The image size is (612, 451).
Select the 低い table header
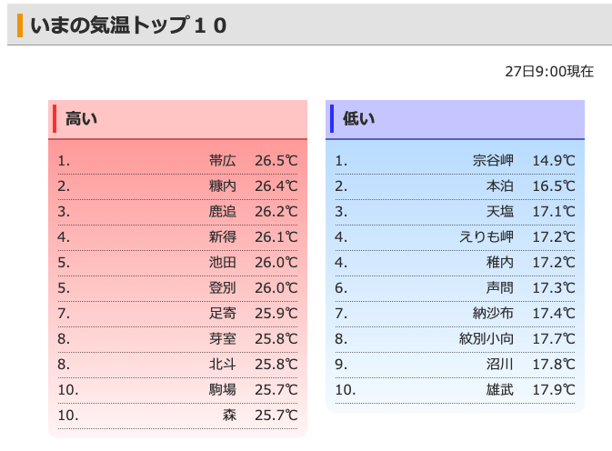[358, 118]
